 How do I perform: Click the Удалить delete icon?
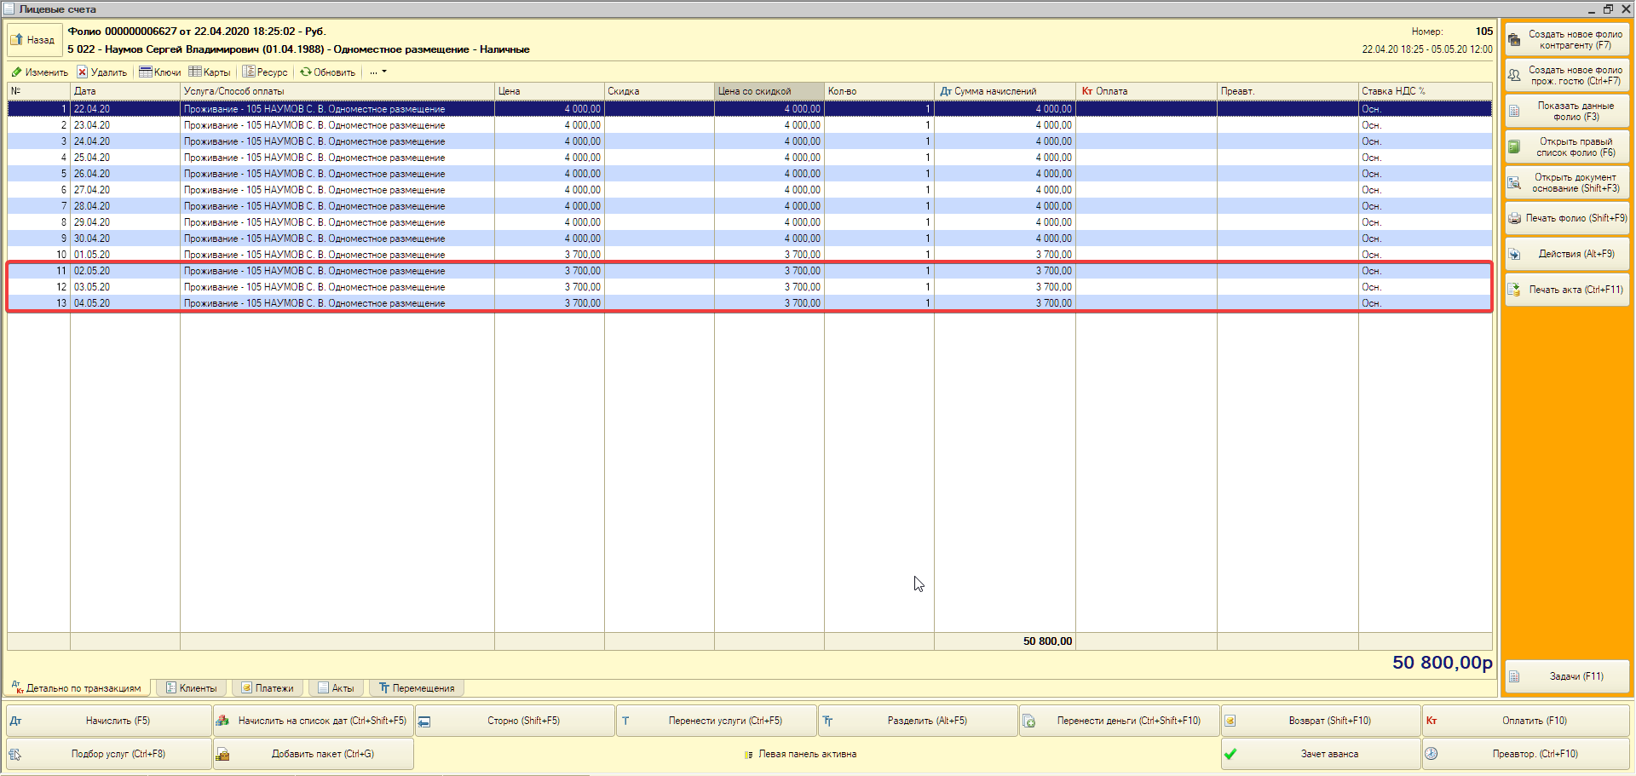[x=82, y=72]
